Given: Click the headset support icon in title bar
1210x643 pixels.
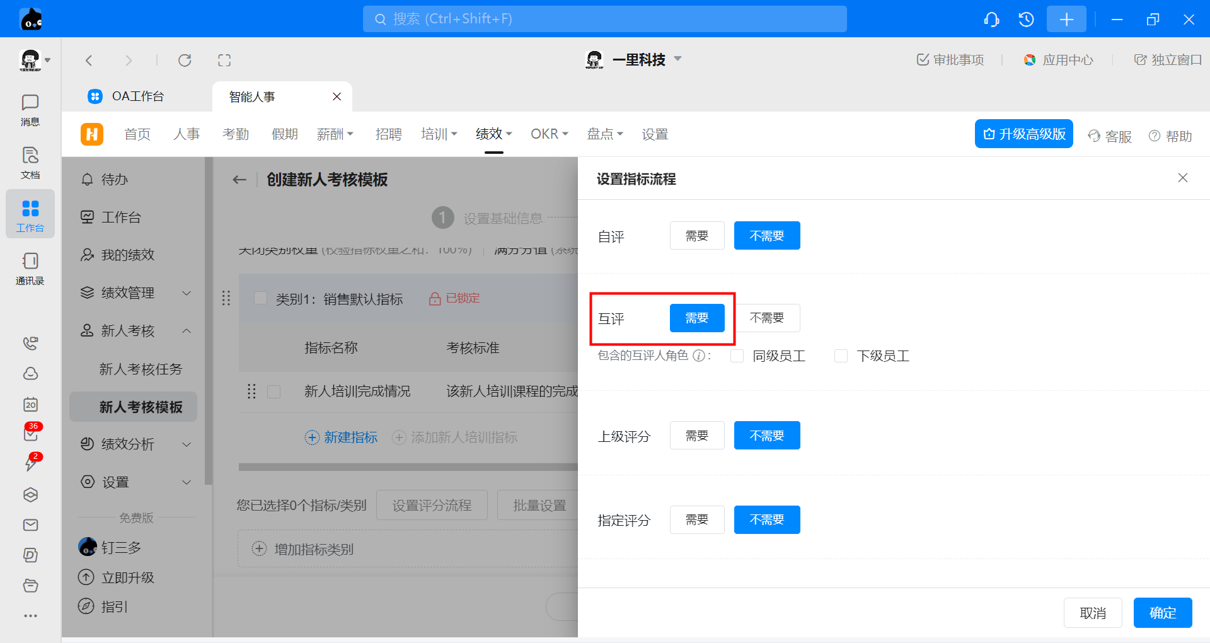Looking at the screenshot, I should 991,20.
